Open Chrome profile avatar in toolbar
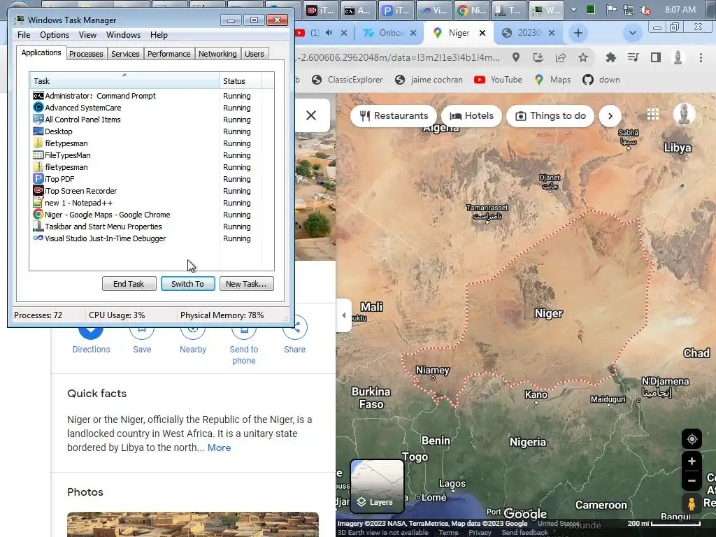 (x=678, y=57)
